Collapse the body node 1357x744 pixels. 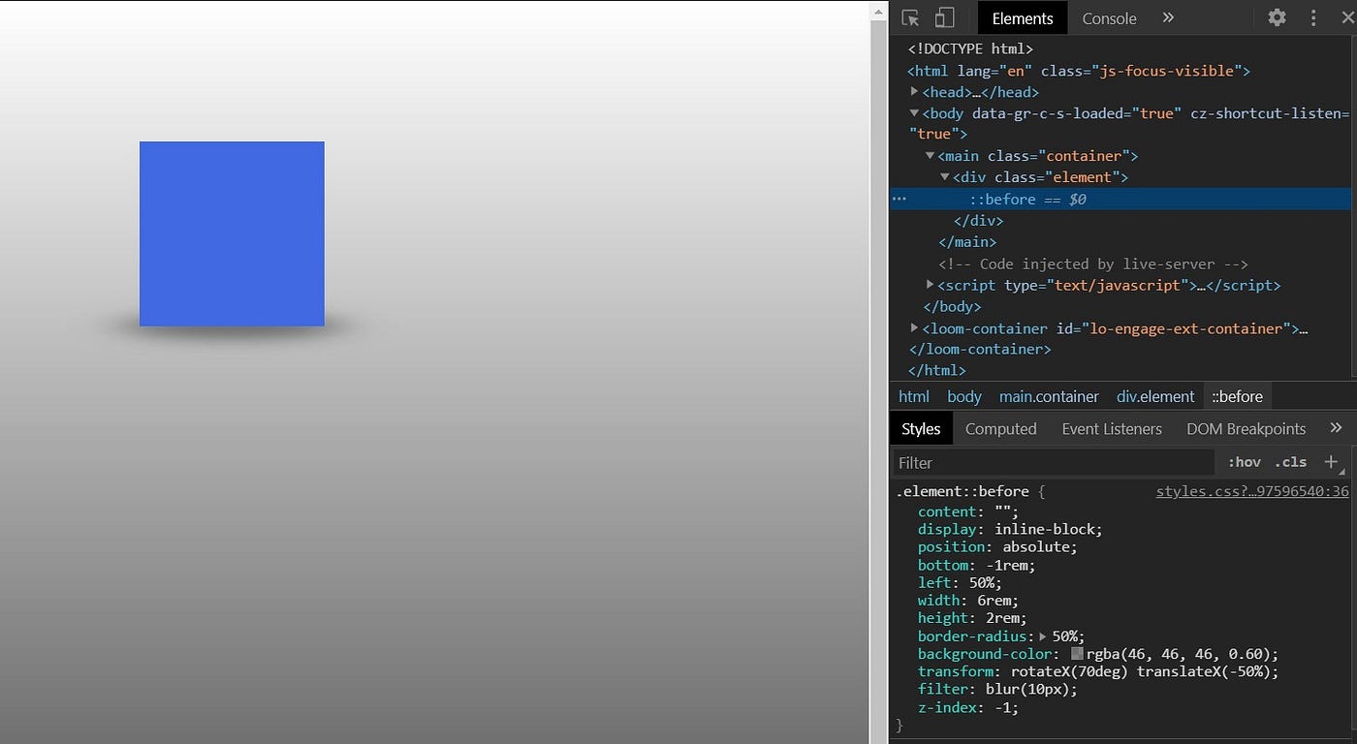click(914, 113)
